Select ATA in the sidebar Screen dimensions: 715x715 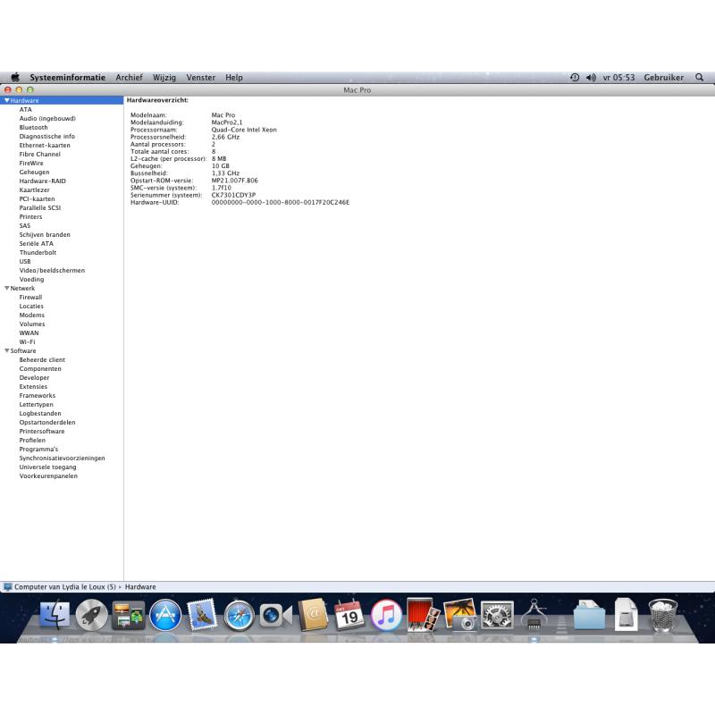pos(26,109)
